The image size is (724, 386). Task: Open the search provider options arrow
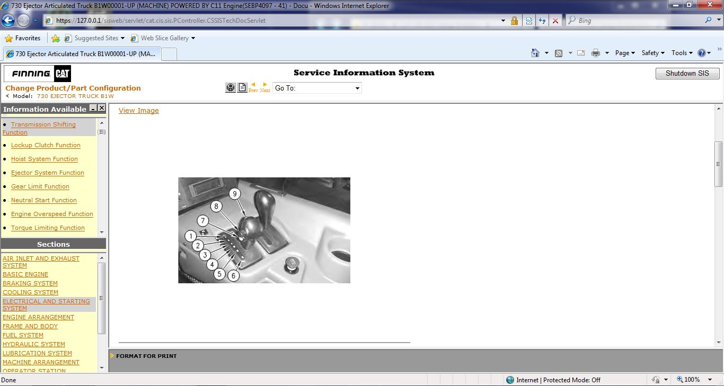(x=718, y=21)
